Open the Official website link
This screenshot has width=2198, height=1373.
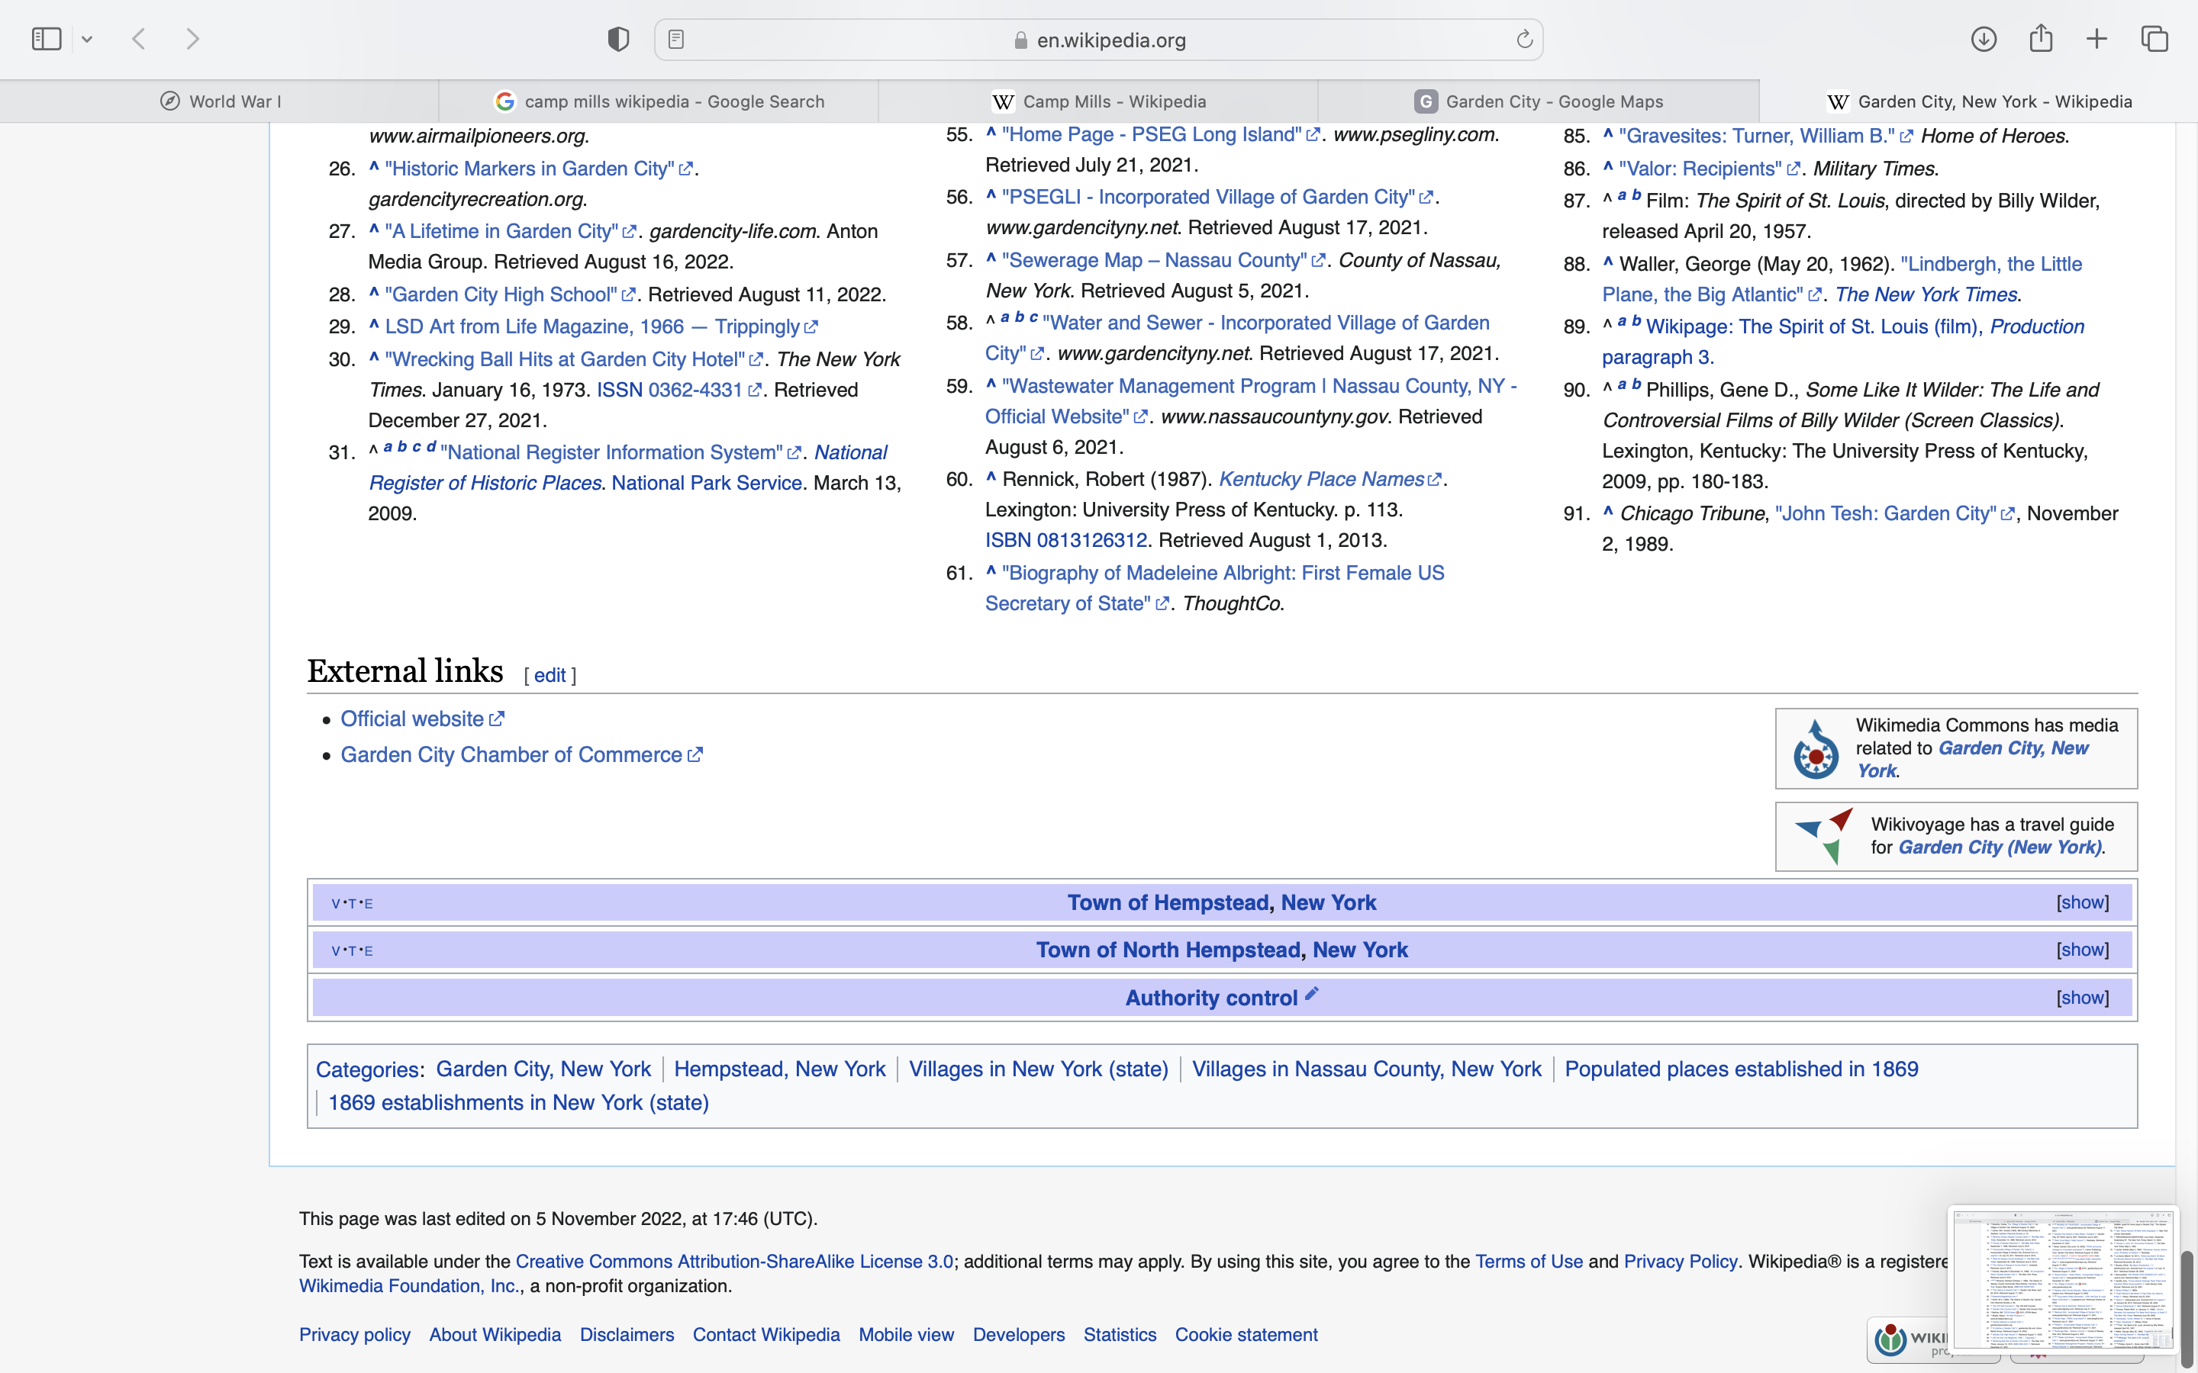click(x=411, y=719)
